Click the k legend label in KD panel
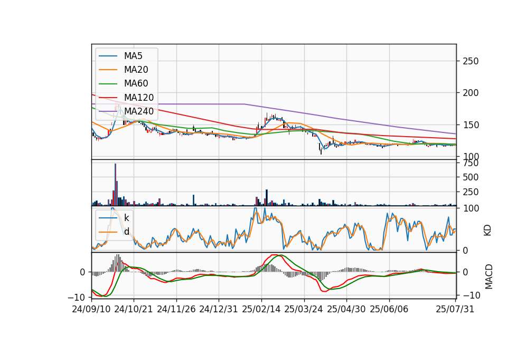 126,218
